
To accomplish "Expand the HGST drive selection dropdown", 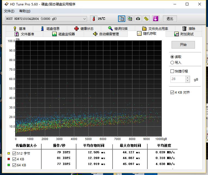I will click(x=85, y=19).
